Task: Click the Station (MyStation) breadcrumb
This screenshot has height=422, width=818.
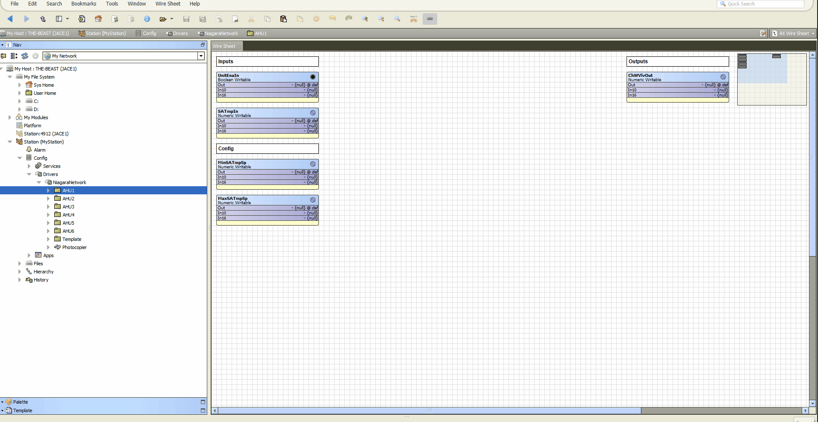Action: [105, 33]
